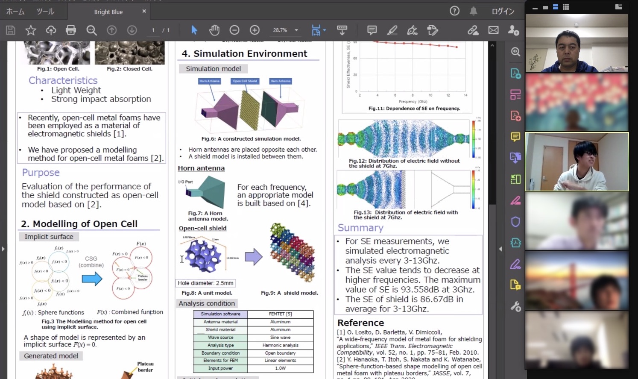638x379 pixels.
Task: Zoom out with the minus circle icon
Action: [x=234, y=30]
